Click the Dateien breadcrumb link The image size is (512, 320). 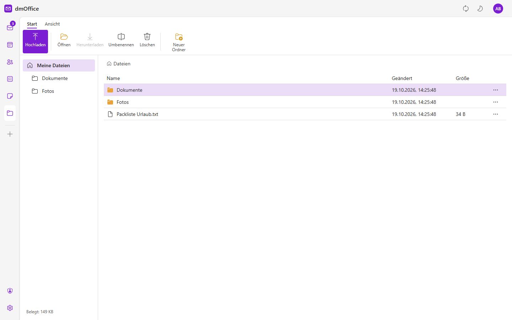[x=119, y=64]
